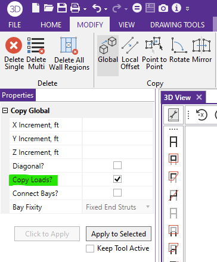Click the Save icon in quick toolbar
Image resolution: width=217 pixels, height=262 pixels.
(x=62, y=8)
